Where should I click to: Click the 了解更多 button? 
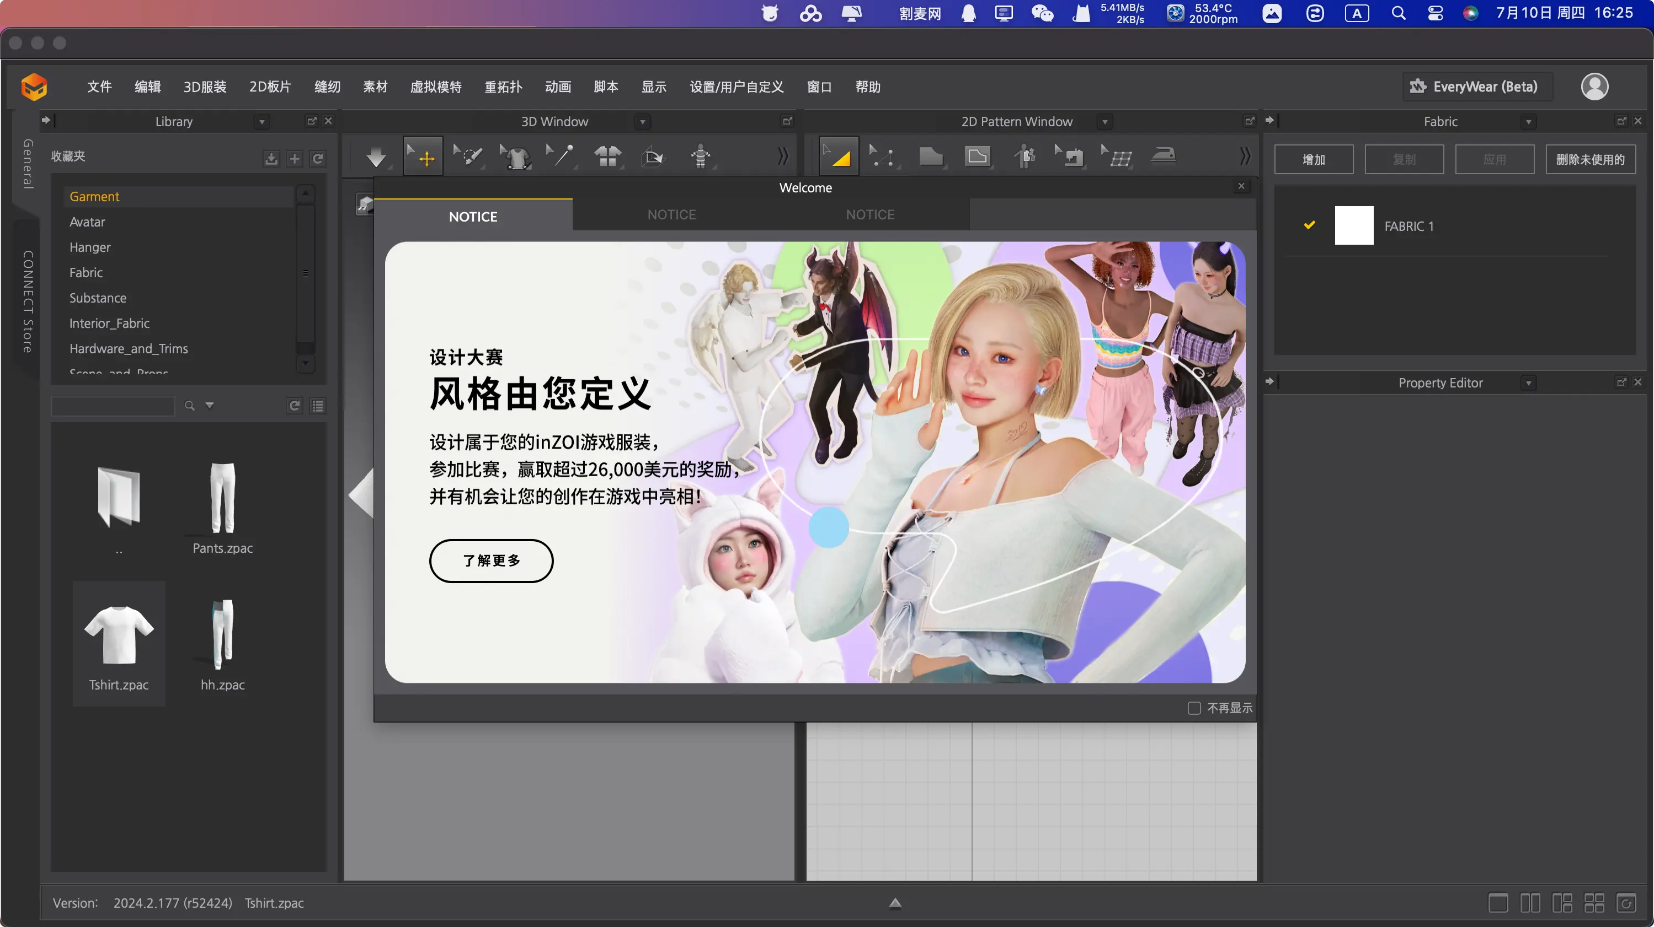pyautogui.click(x=490, y=560)
